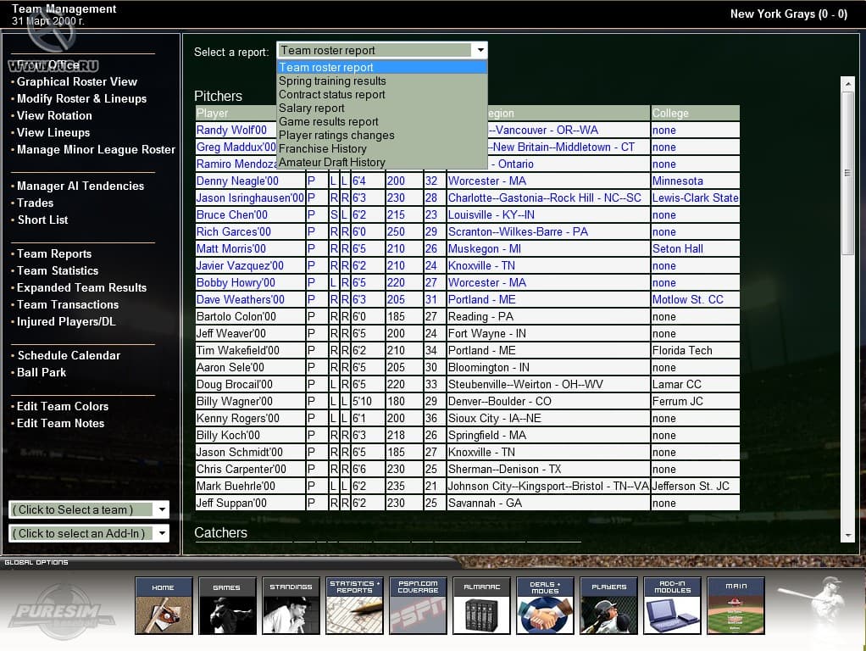Open Edit Team Notes
Image resolution: width=866 pixels, height=651 pixels.
point(60,423)
